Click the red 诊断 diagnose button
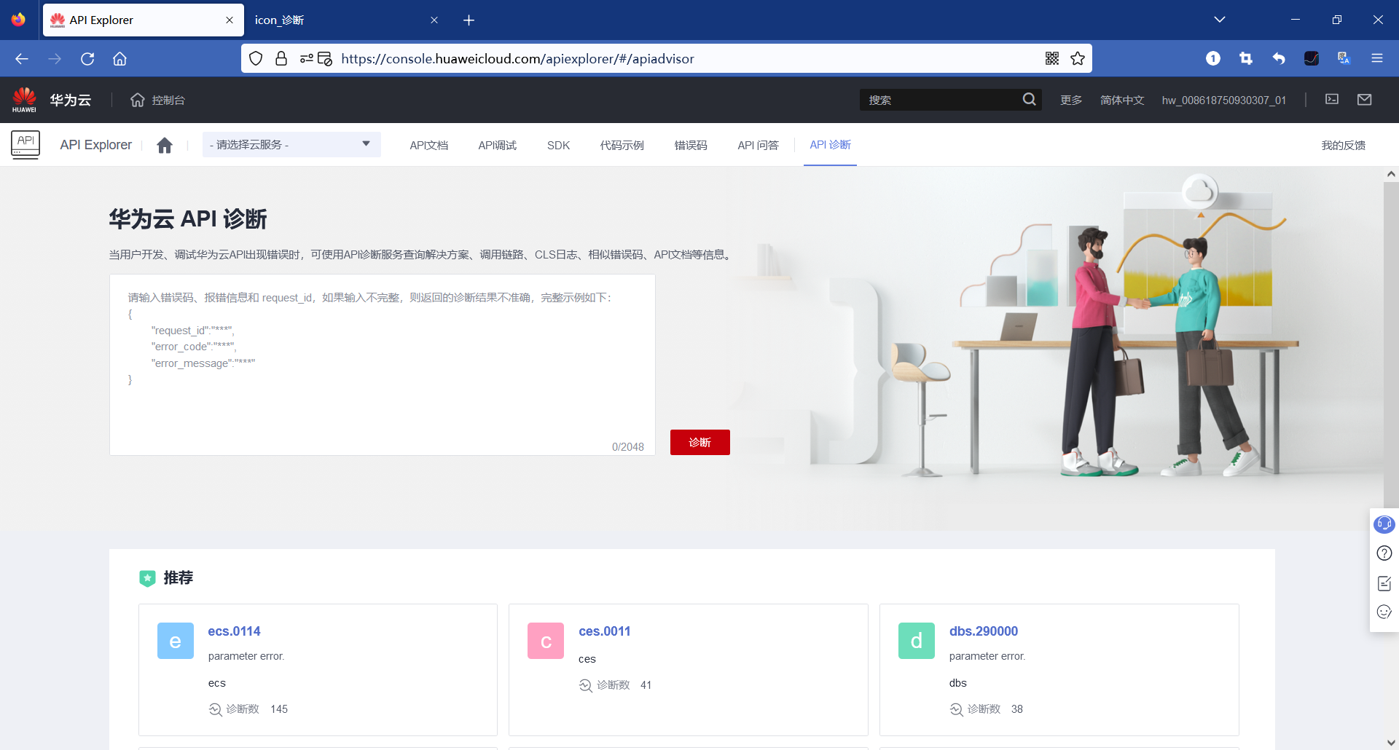The width and height of the screenshot is (1399, 750). click(699, 442)
